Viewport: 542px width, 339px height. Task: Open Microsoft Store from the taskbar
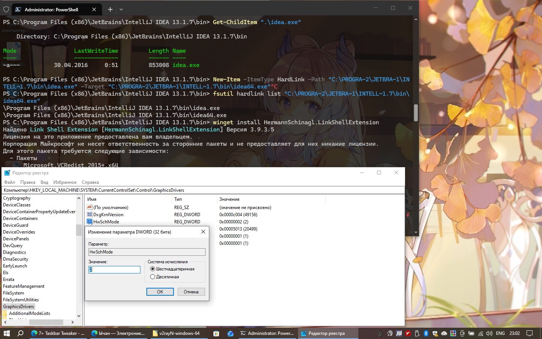[216, 333]
